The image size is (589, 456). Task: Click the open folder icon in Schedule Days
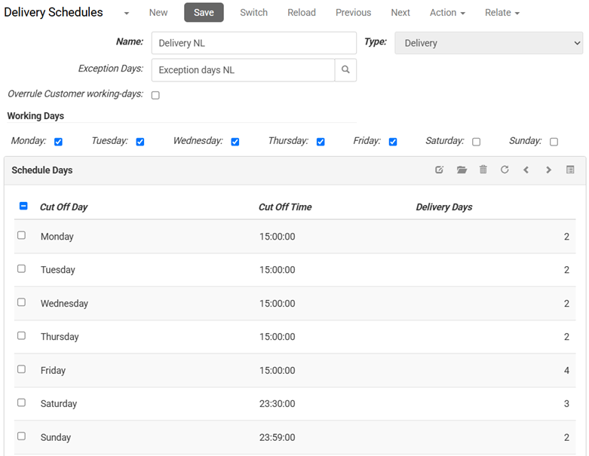(462, 170)
